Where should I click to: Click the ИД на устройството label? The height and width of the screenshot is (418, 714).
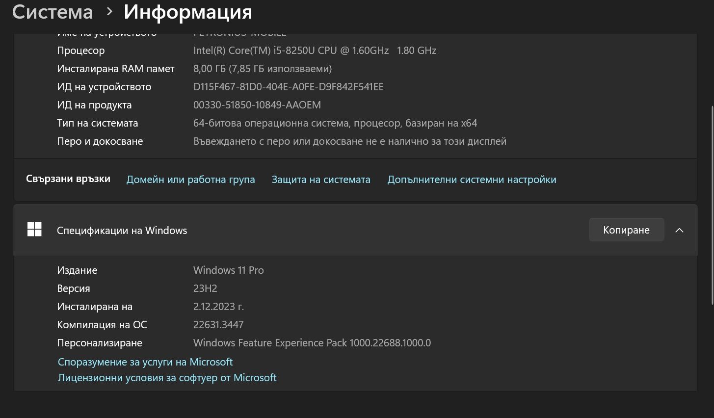pyautogui.click(x=104, y=87)
